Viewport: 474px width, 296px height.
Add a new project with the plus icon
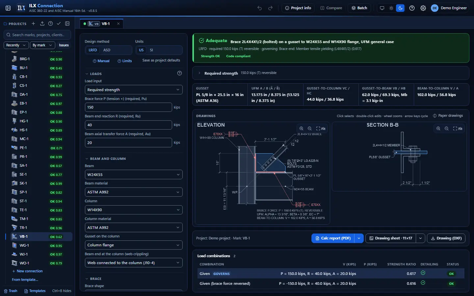pyautogui.click(x=33, y=24)
